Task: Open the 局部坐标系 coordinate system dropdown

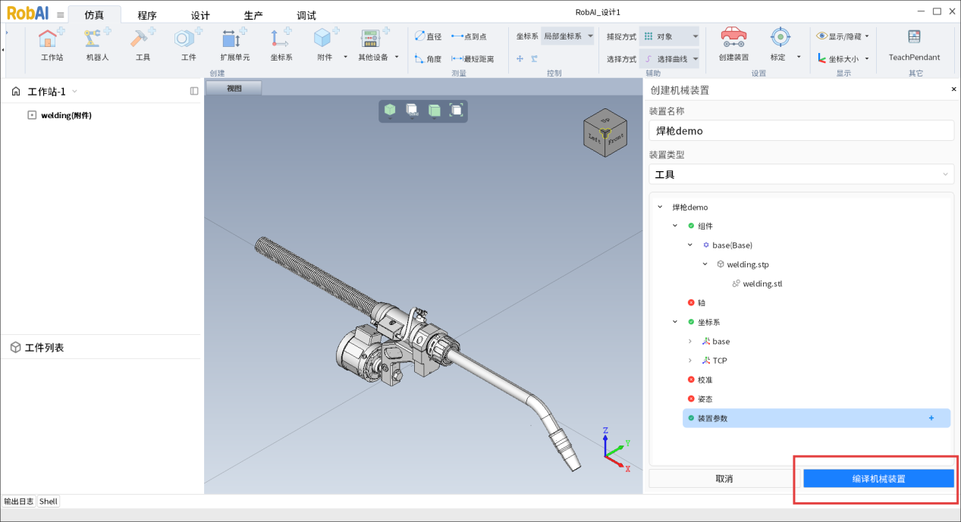Action: [x=567, y=36]
